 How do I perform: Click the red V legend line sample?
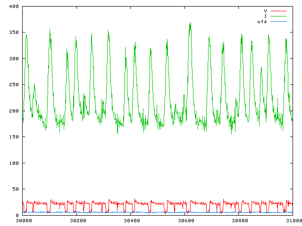point(278,11)
